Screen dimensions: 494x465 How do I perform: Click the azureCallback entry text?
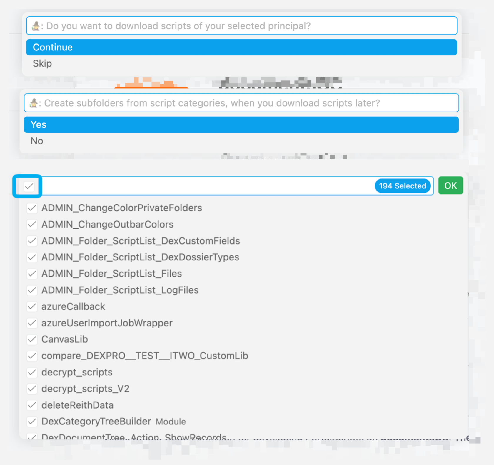[x=73, y=306]
